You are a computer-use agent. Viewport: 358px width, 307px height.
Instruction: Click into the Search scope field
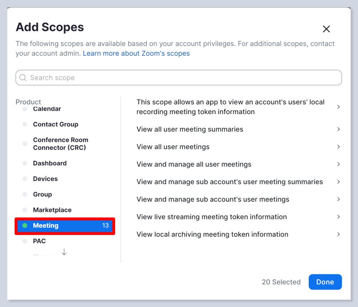(x=182, y=78)
